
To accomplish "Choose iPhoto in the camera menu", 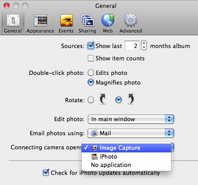I will pyautogui.click(x=126, y=156).
